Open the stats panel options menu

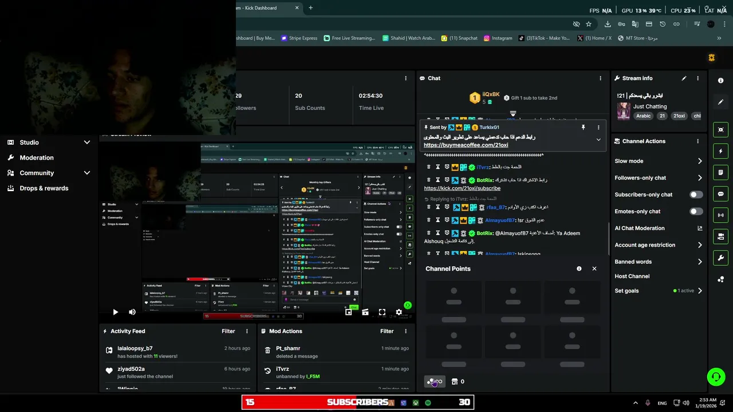(x=405, y=78)
